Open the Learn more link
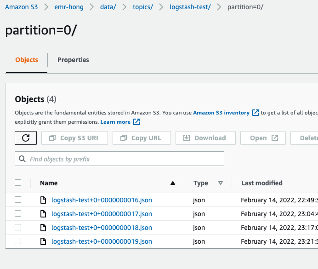The width and height of the screenshot is (318, 269). click(115, 122)
